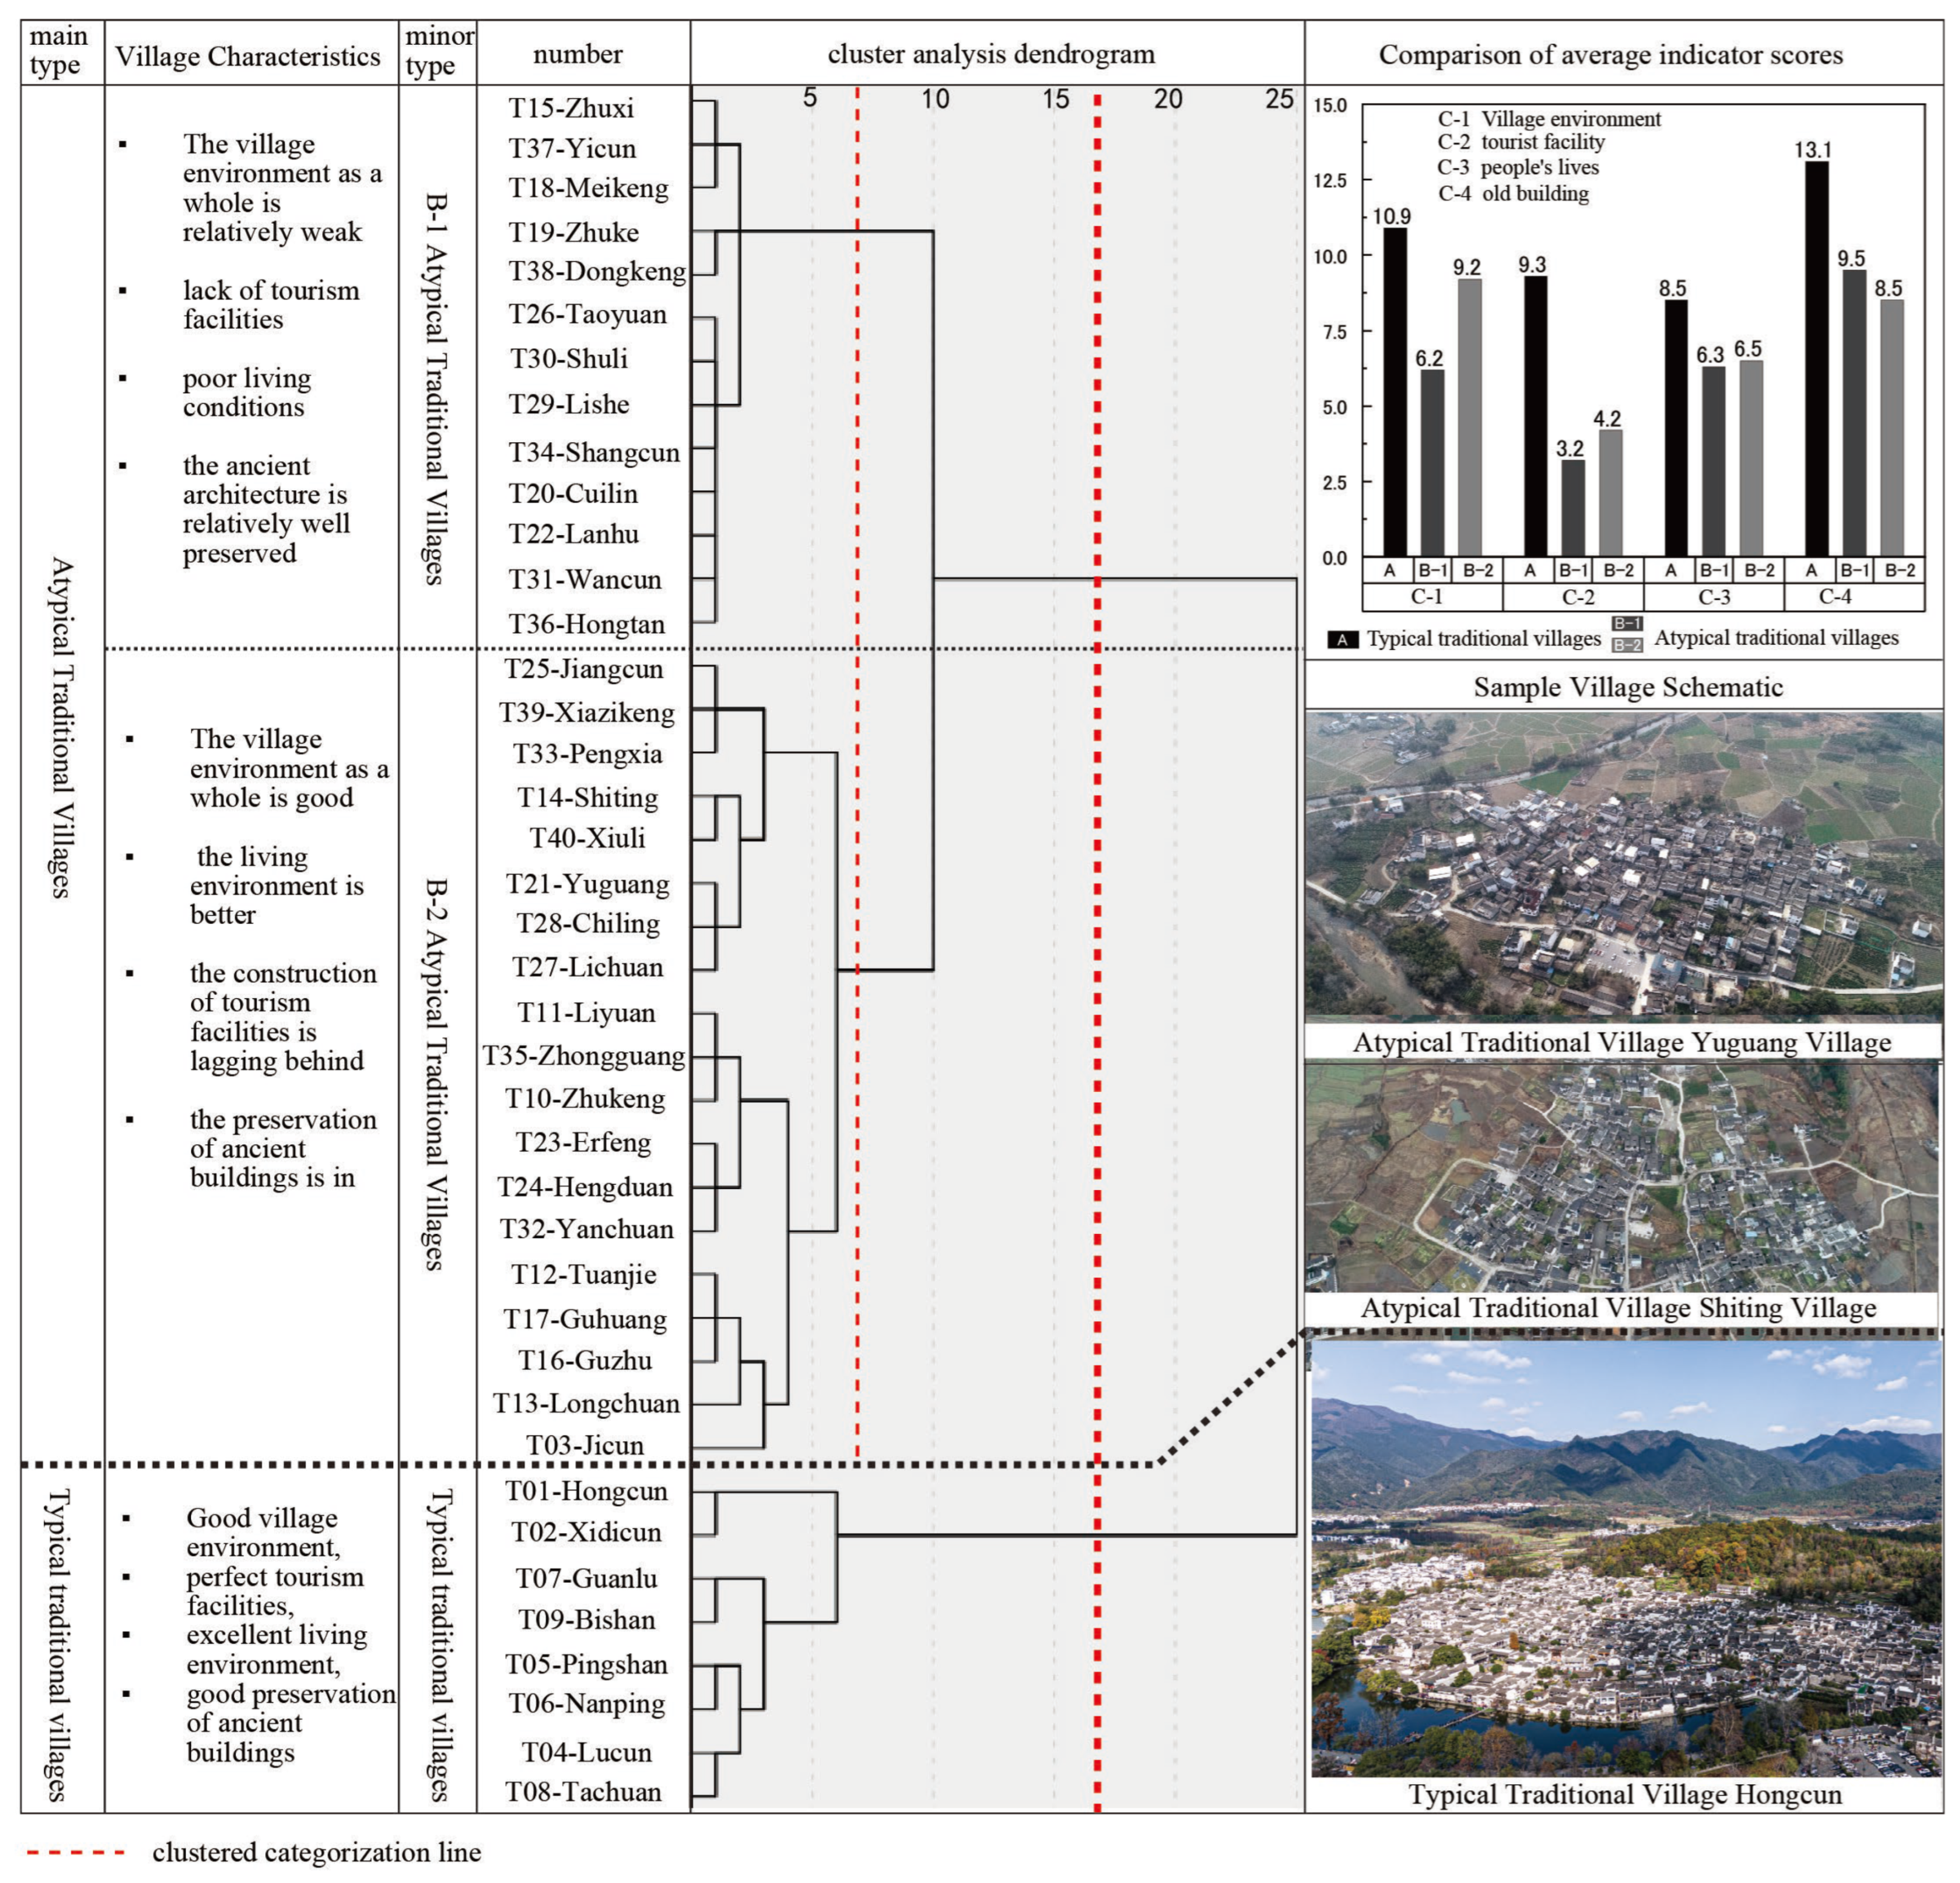Click the 'Village Characteristics' column header
The width and height of the screenshot is (1960, 1883).
248,56
